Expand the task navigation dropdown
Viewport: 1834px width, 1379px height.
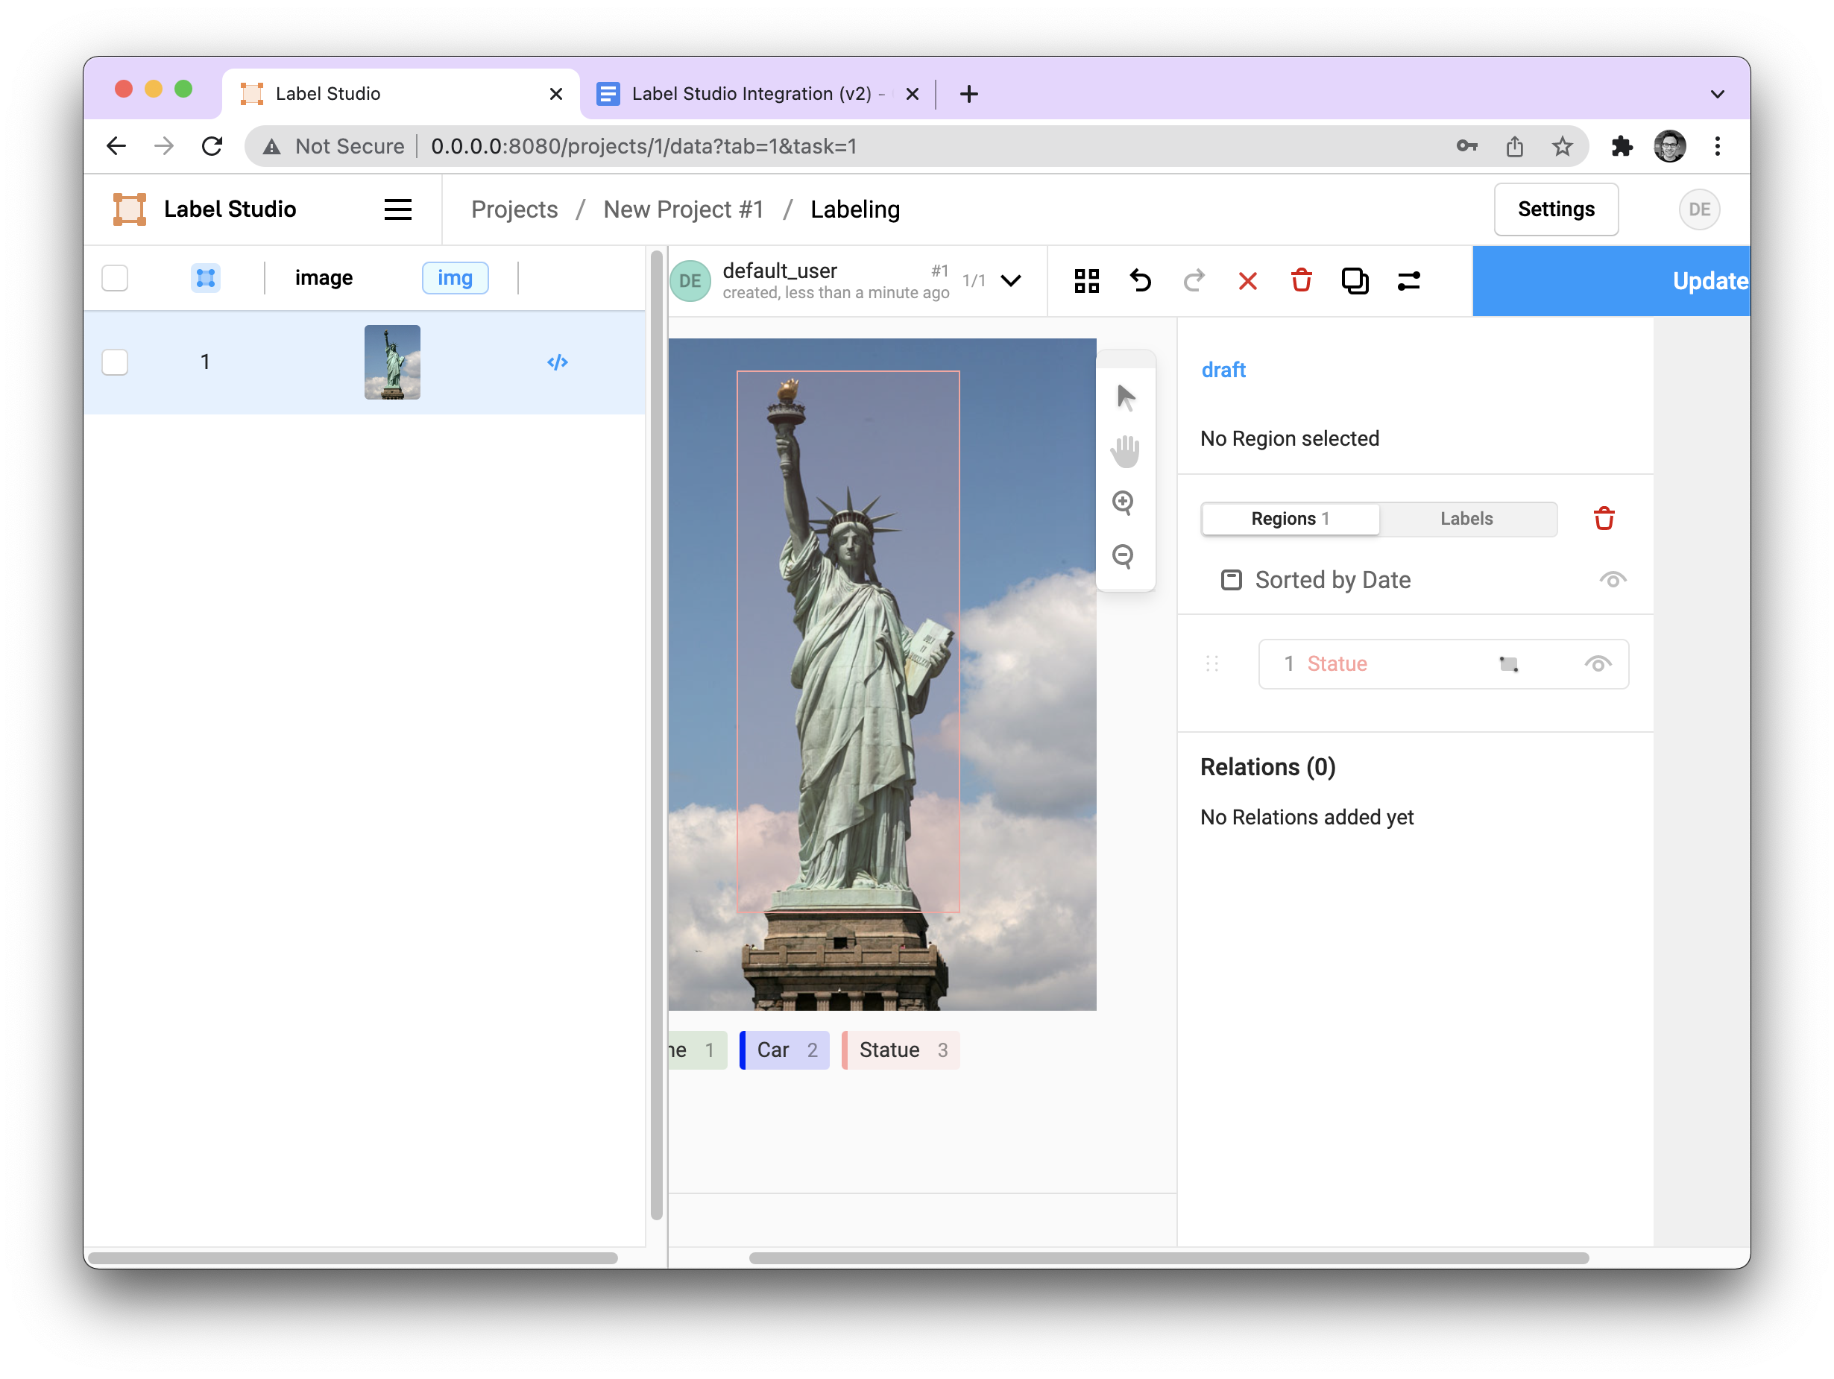pos(1015,280)
